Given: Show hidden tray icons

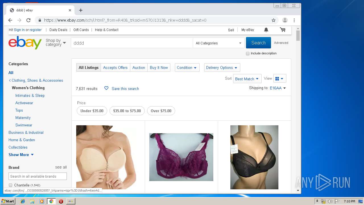Looking at the screenshot, I should tap(317, 201).
